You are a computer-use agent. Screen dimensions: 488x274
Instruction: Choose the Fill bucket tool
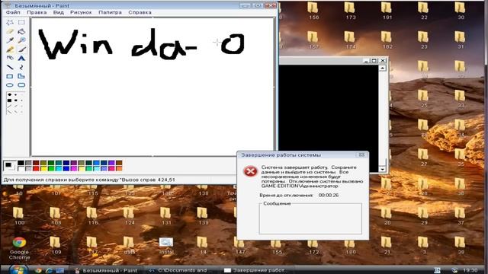point(21,31)
